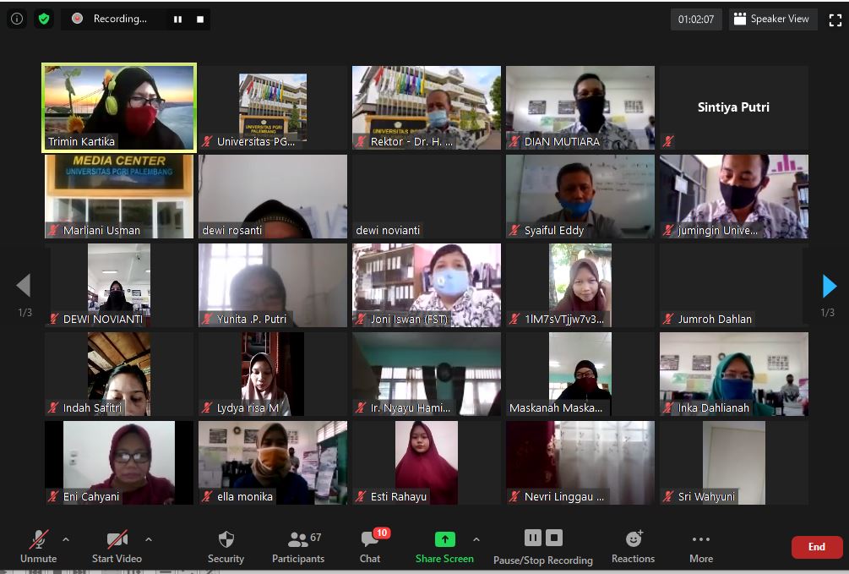Go to next page of gallery with right arrow
Image resolution: width=849 pixels, height=574 pixels.
click(829, 286)
